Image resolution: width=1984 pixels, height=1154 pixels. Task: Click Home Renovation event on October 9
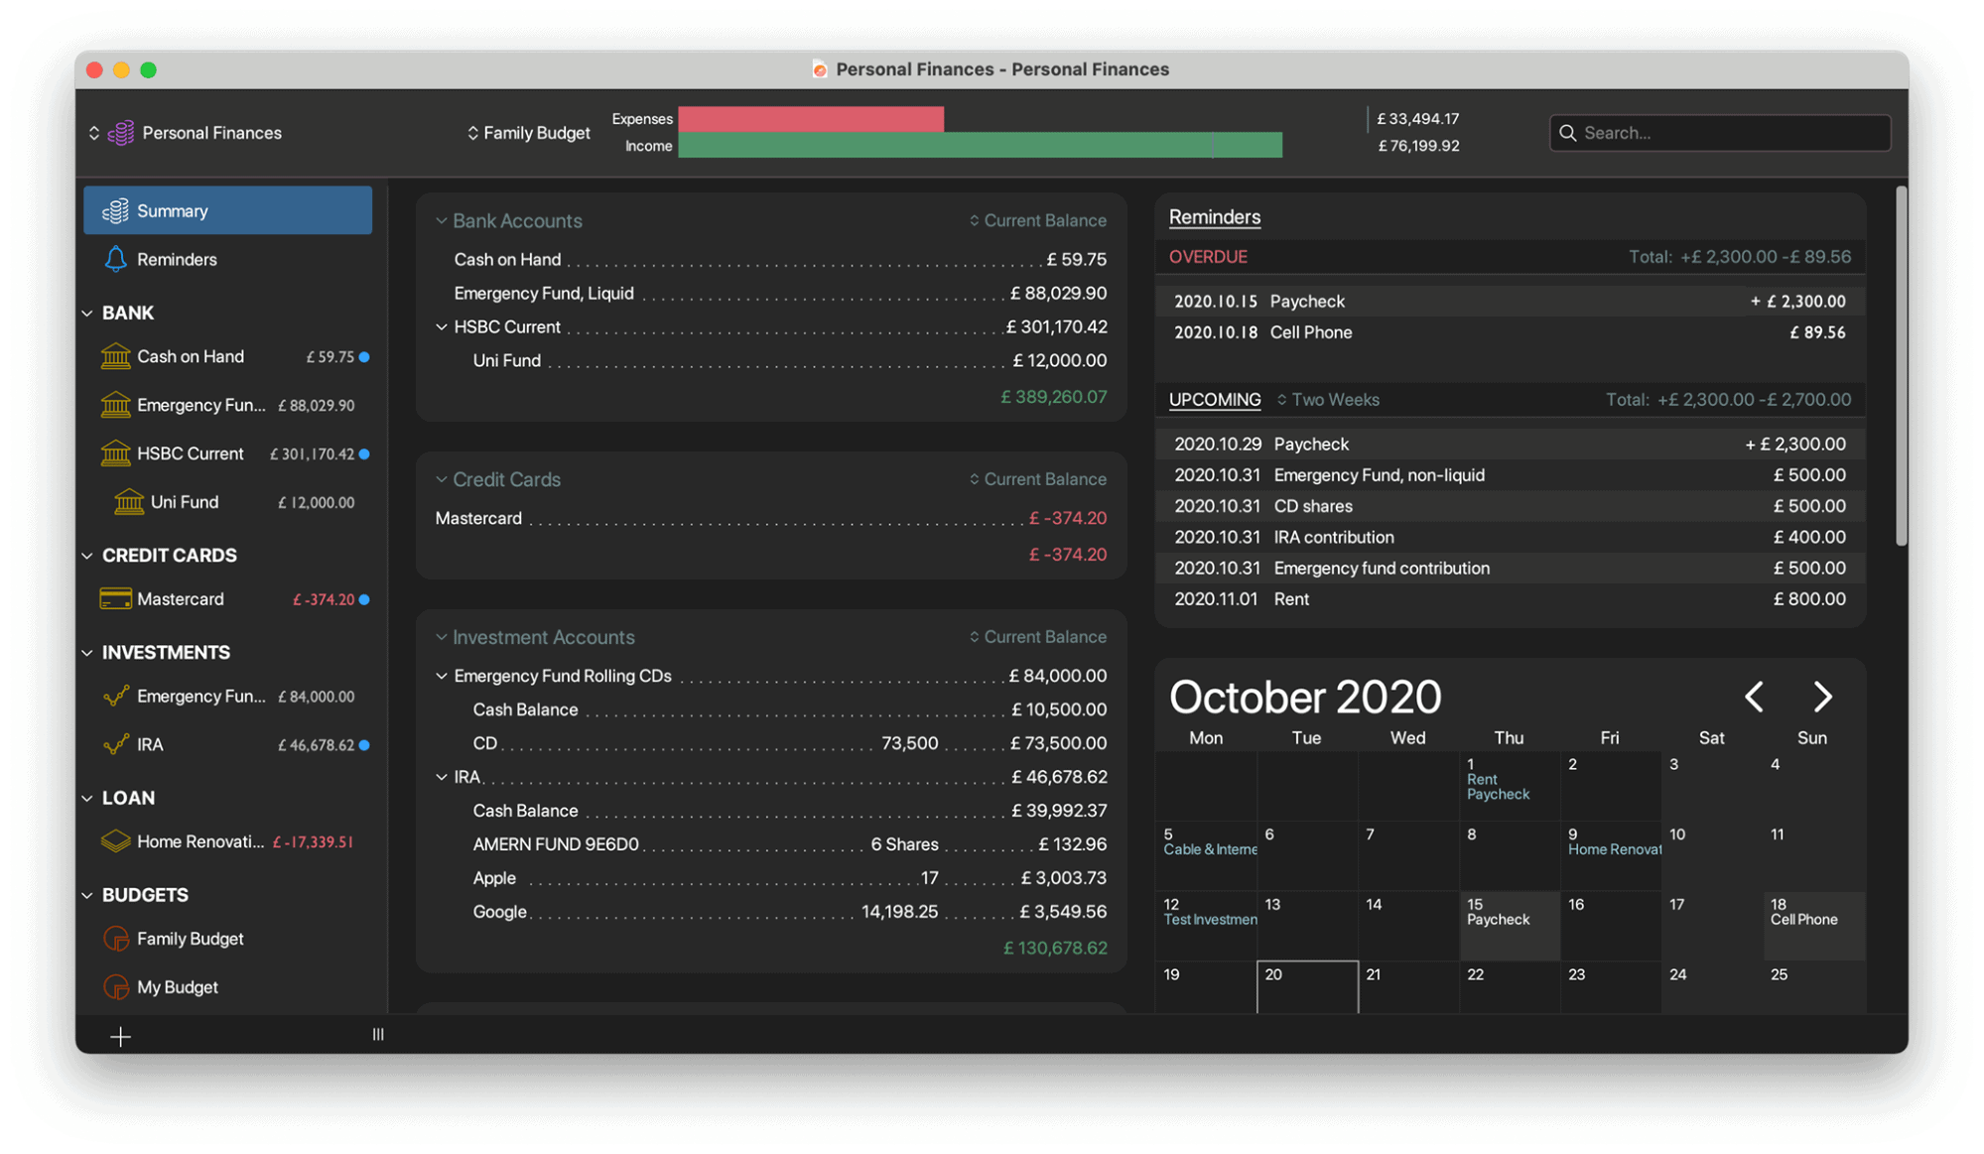point(1614,849)
